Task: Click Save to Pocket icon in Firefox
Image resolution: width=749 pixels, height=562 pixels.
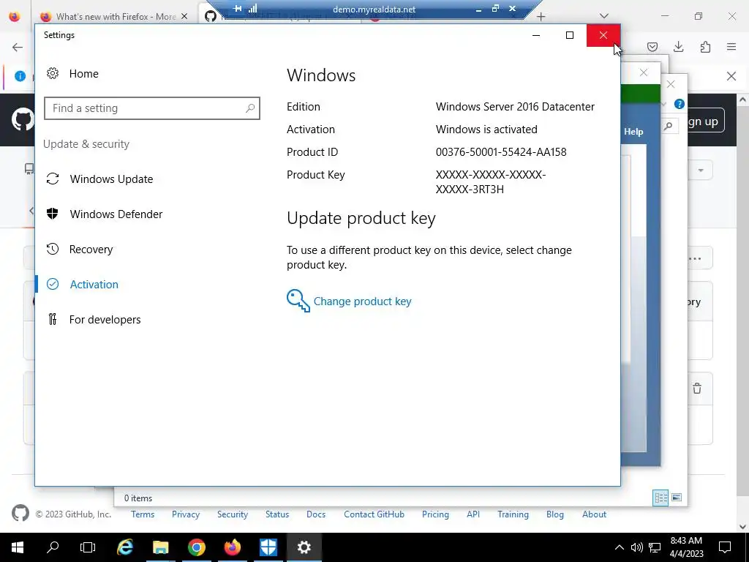Action: click(652, 47)
